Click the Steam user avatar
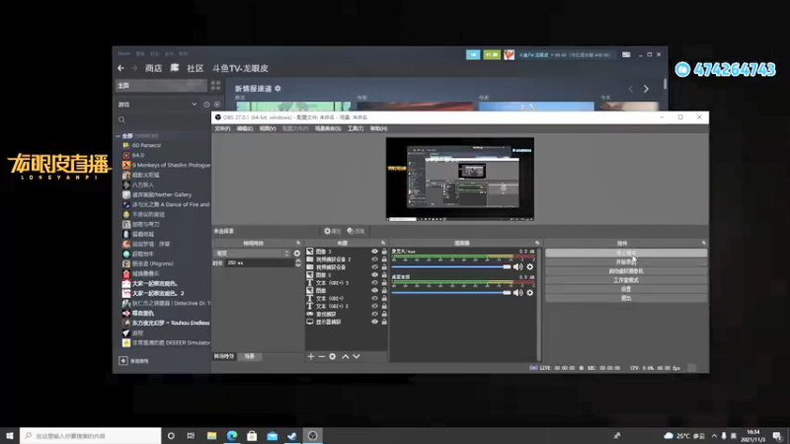The image size is (790, 444). pyautogui.click(x=510, y=54)
